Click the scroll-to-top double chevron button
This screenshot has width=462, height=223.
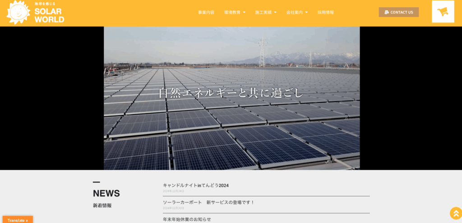coord(456,213)
